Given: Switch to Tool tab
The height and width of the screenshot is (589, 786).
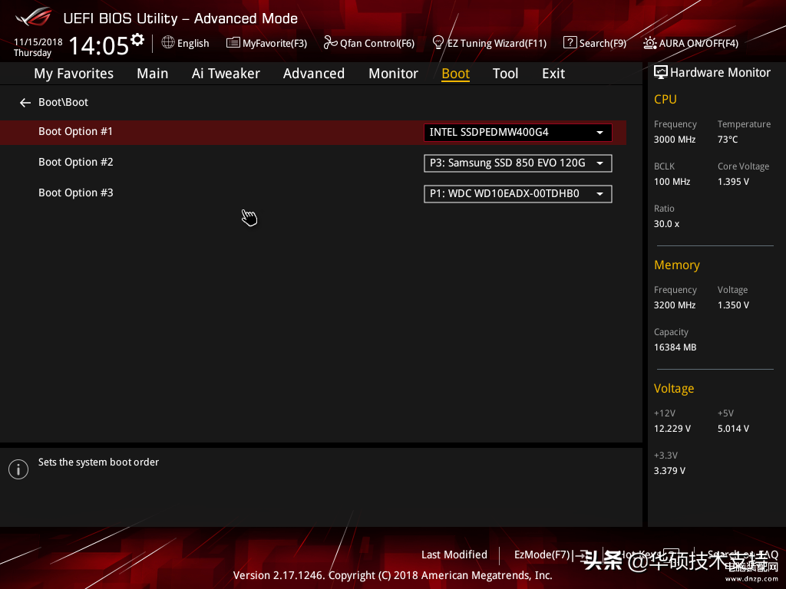Looking at the screenshot, I should 505,74.
